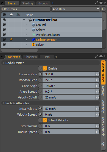Click the Cone Angle slider arrows
Screen dimensions: 107x152
97,86
